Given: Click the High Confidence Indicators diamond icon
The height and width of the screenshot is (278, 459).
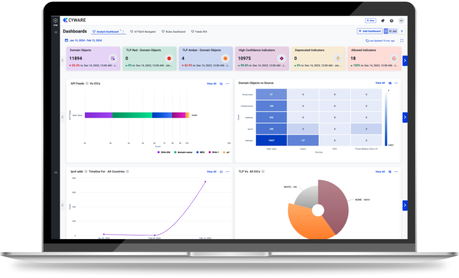Looking at the screenshot, I should tap(281, 59).
